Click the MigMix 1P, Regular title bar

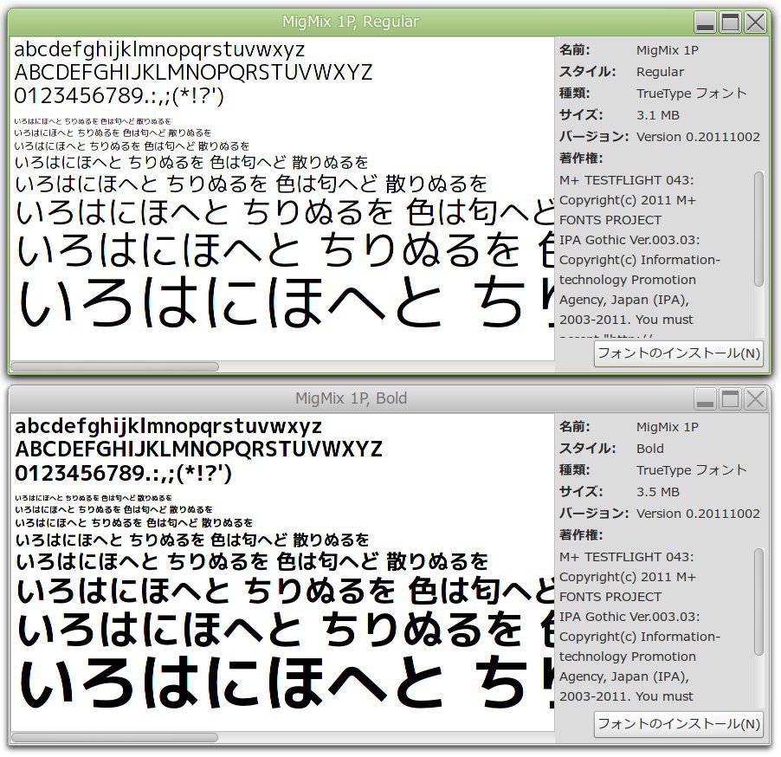[x=351, y=22]
